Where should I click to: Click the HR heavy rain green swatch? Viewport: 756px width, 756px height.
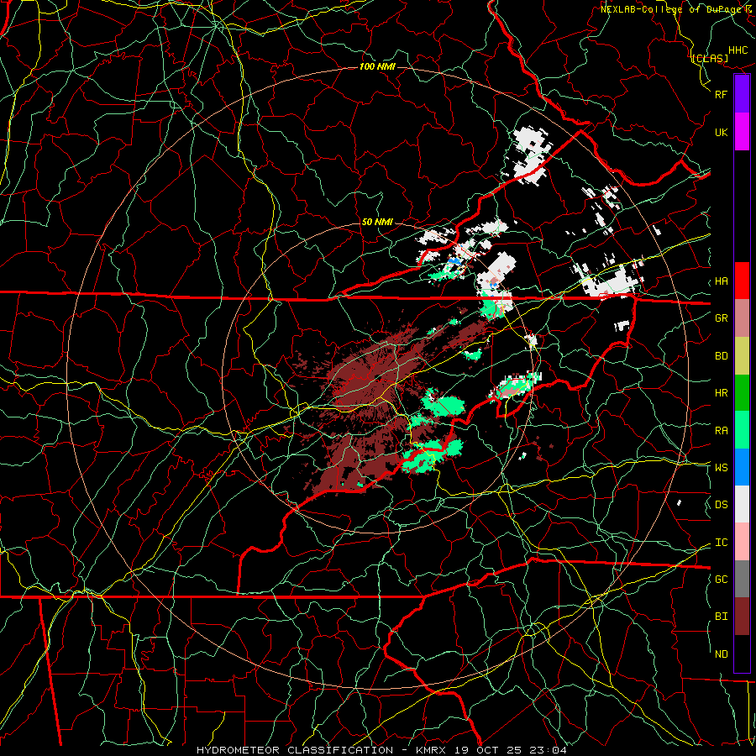click(742, 393)
